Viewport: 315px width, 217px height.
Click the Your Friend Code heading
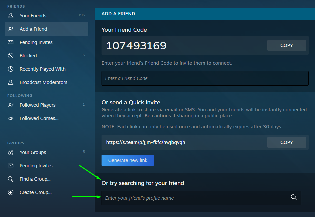(124, 30)
